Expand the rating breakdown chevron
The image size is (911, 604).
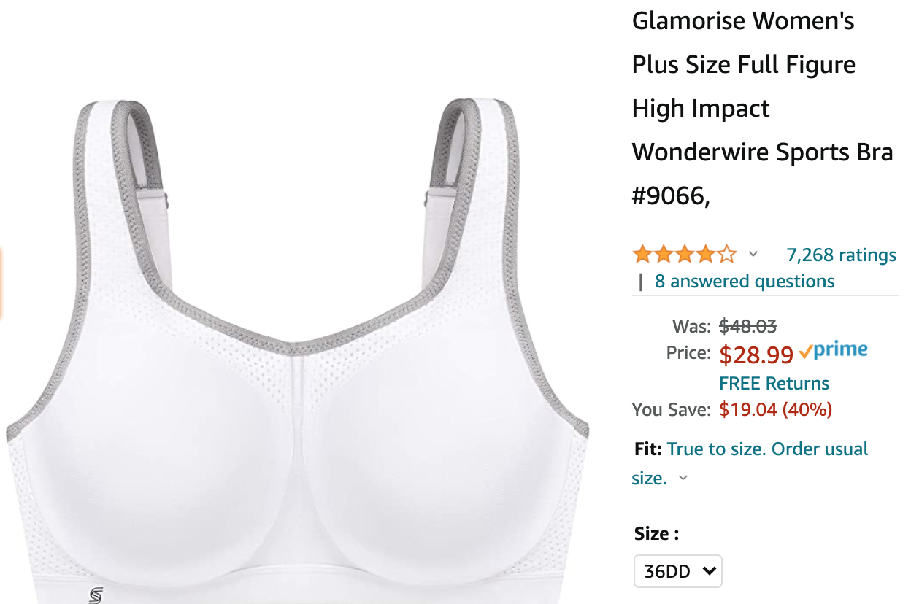[x=753, y=255]
